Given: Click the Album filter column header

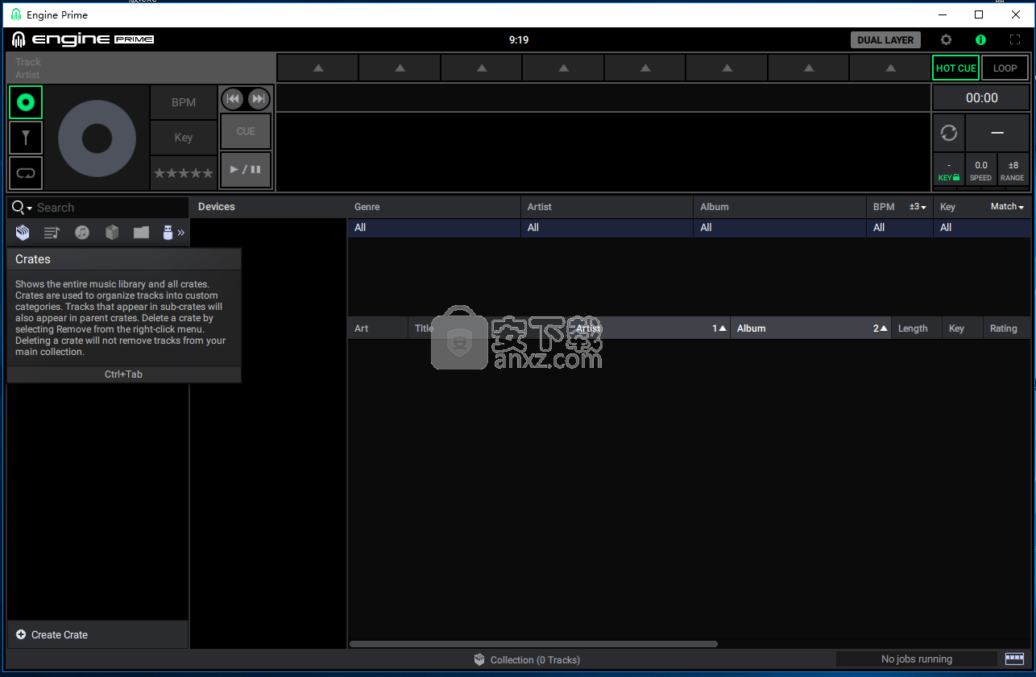Looking at the screenshot, I should (x=780, y=207).
